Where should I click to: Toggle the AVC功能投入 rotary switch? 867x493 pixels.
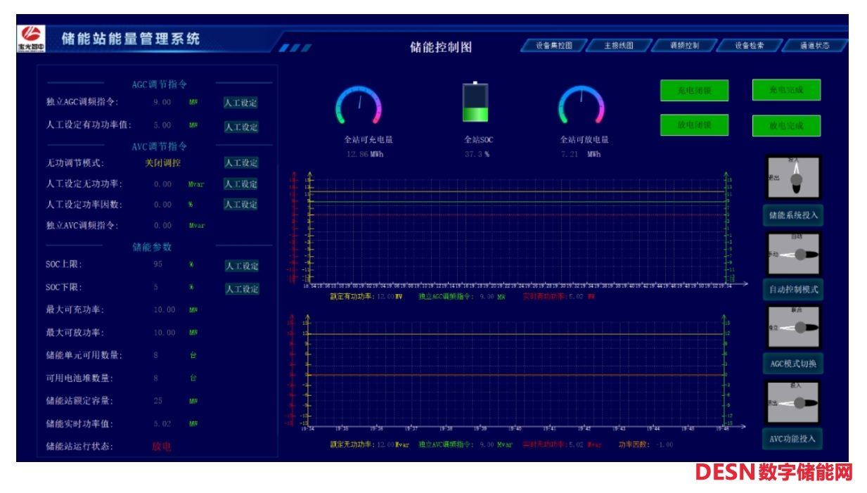point(793,402)
